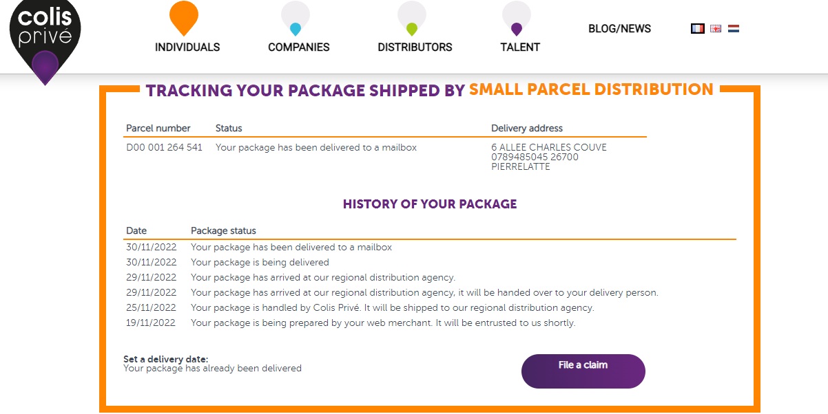
Task: Select the history entry dated 25/11/2022
Action: [x=151, y=307]
